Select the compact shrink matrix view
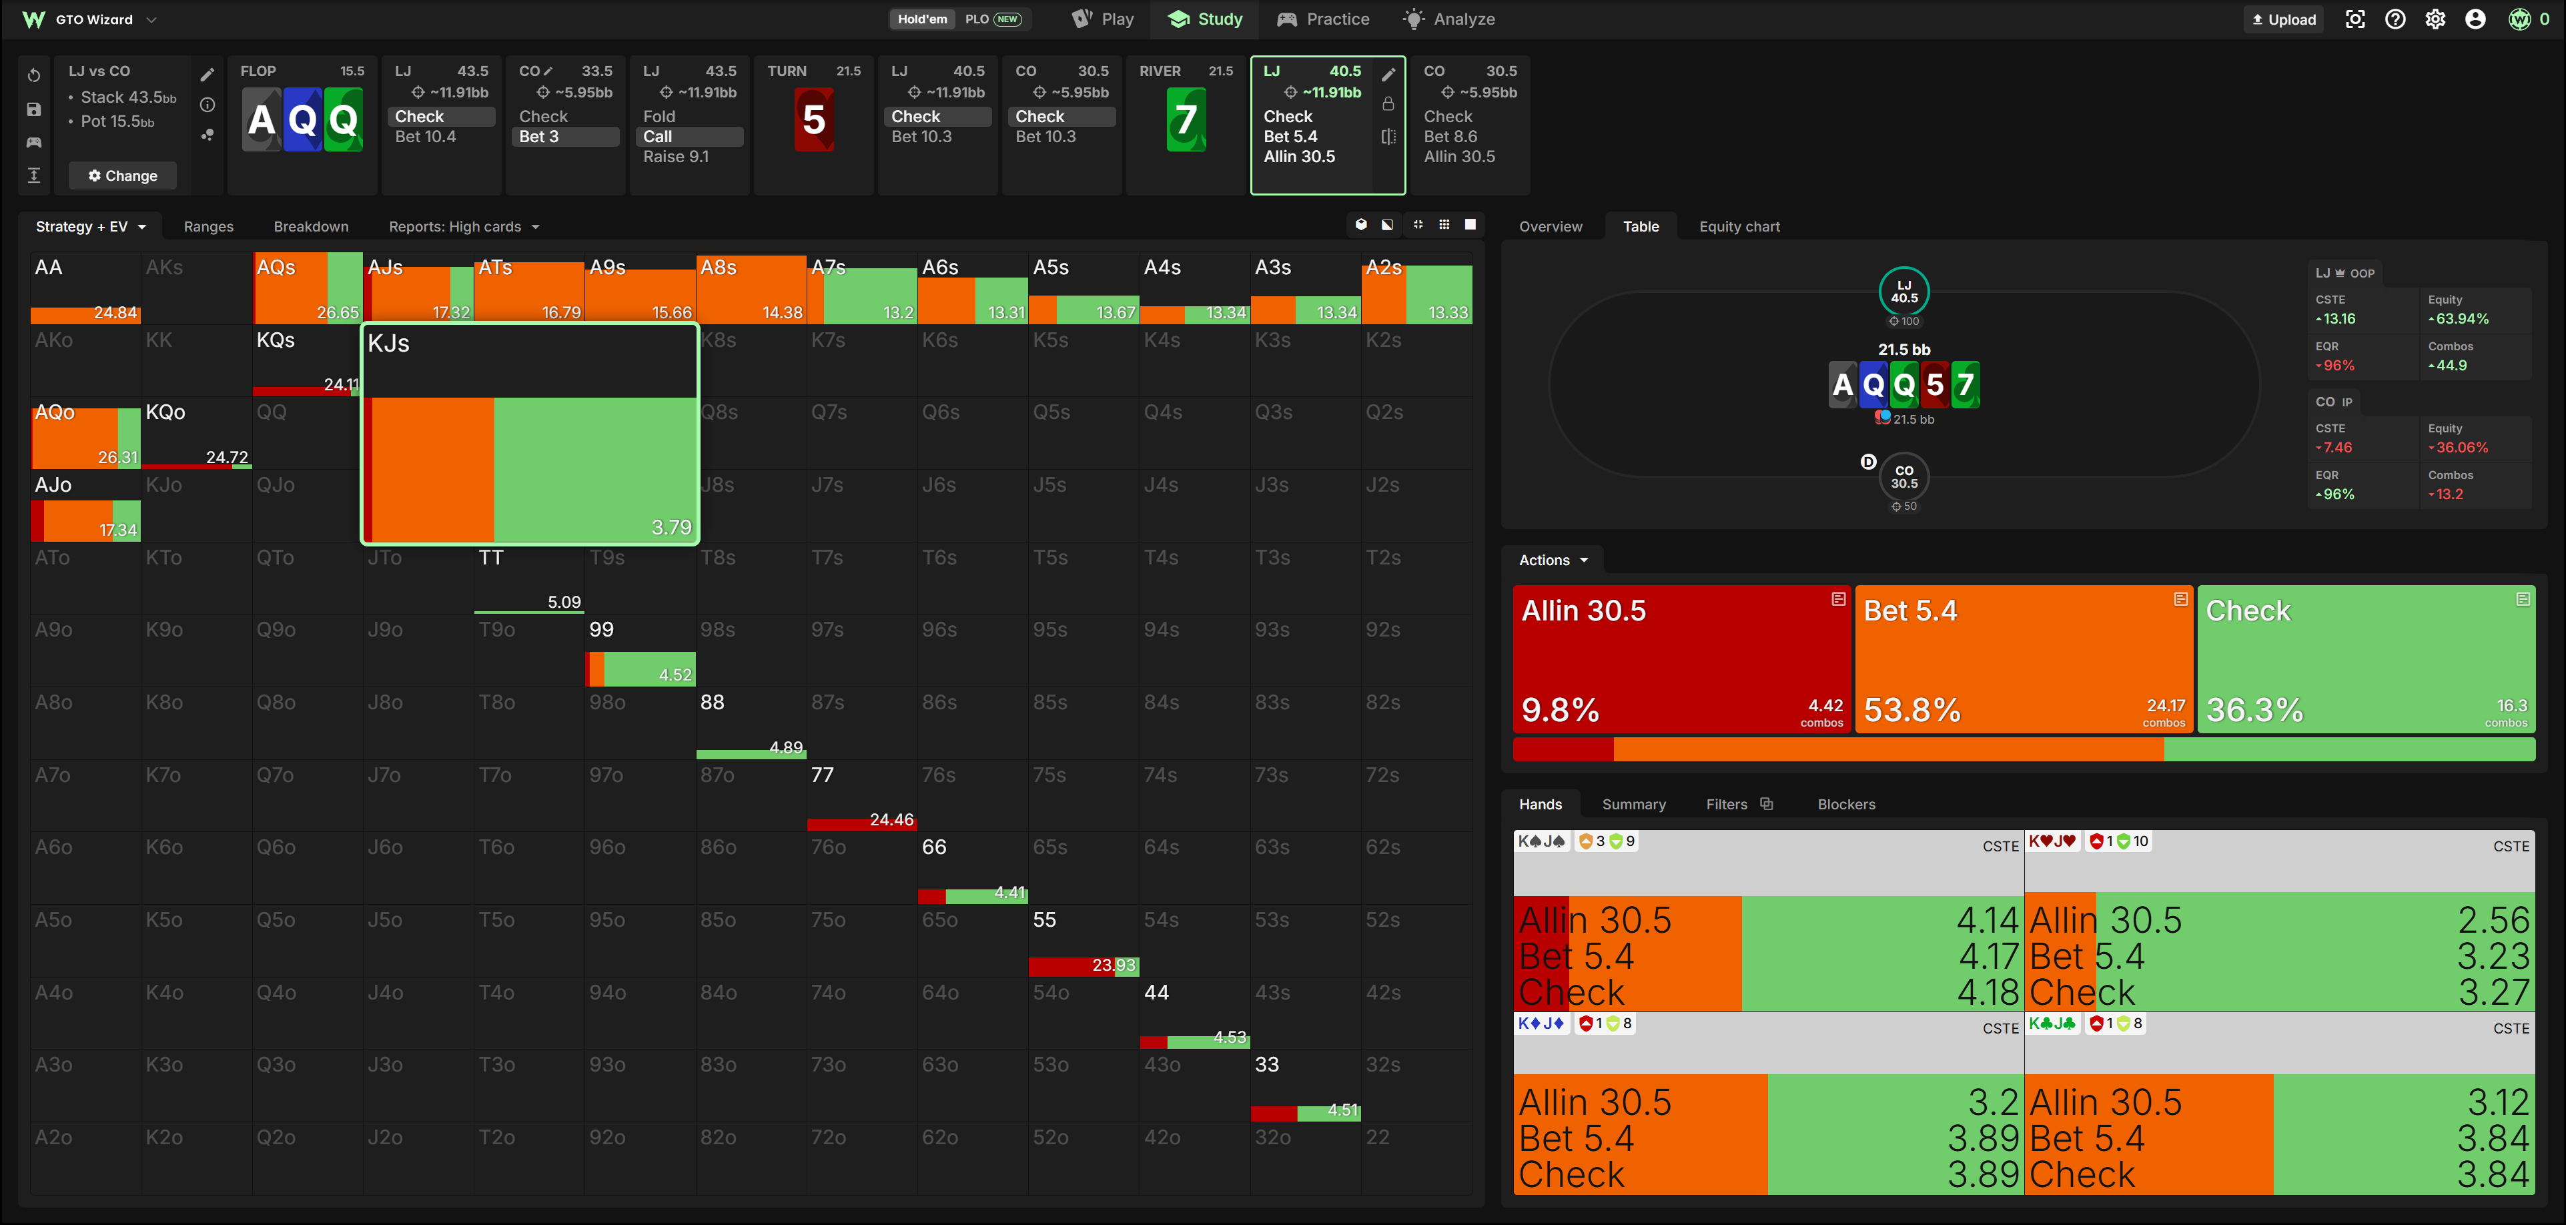 point(1418,225)
